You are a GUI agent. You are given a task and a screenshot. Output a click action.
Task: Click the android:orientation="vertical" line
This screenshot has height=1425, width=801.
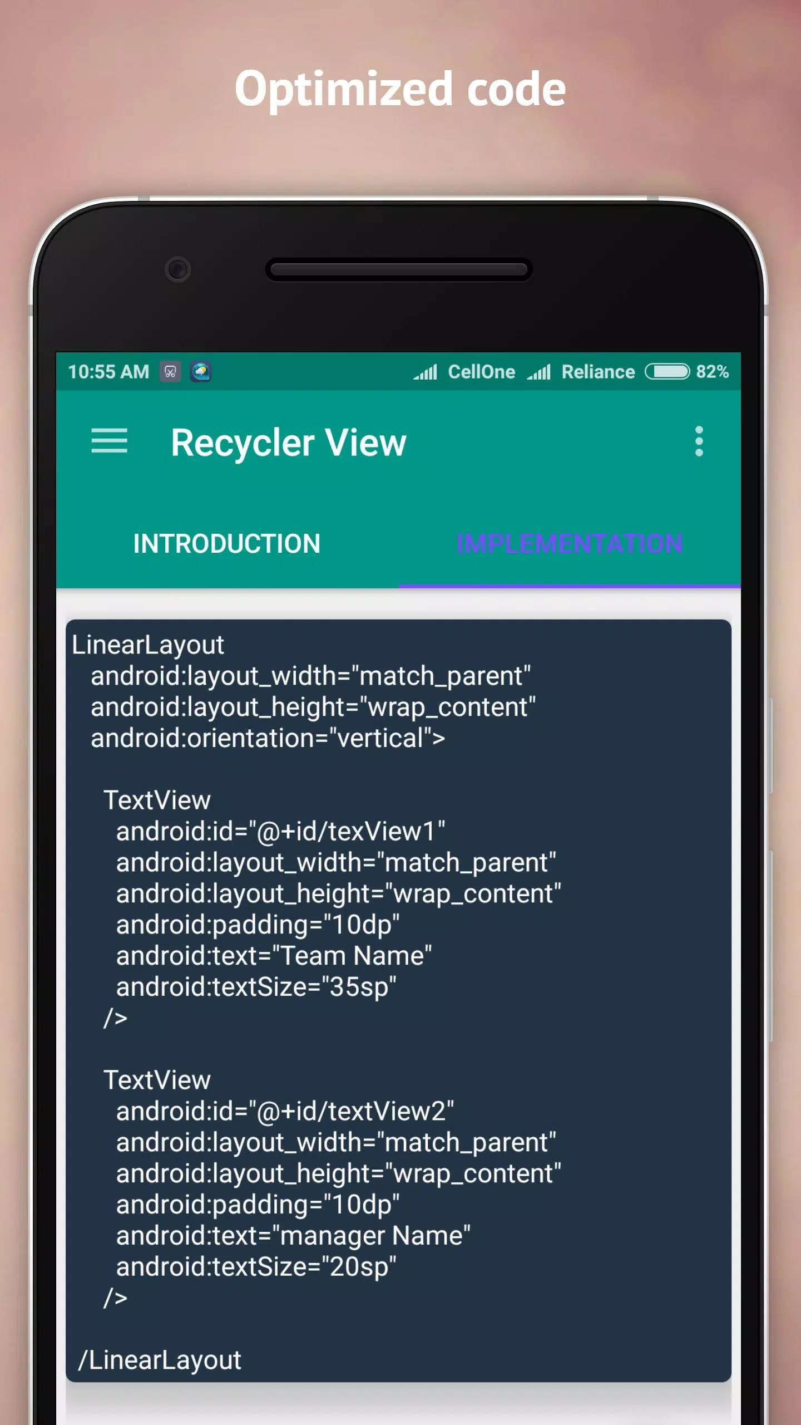[268, 739]
